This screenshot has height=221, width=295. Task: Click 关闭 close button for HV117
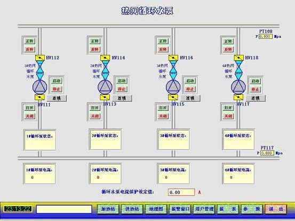(x=228, y=116)
